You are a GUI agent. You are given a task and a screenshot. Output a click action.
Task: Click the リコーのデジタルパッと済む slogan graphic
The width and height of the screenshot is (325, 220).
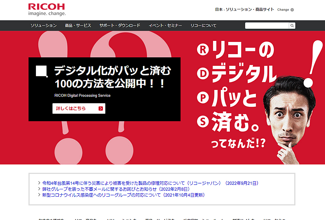(237, 94)
